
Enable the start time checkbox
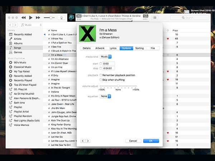pos(101,64)
